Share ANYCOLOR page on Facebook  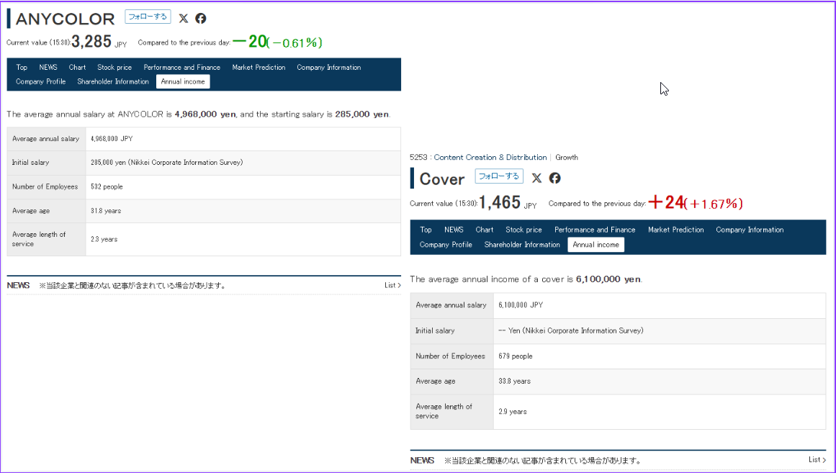coord(200,18)
